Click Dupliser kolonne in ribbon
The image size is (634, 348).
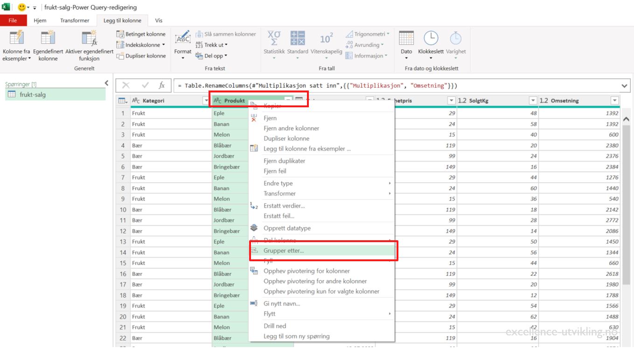coord(141,56)
